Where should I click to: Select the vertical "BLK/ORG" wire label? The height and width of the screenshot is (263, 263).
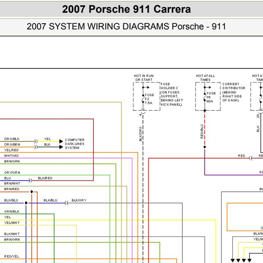point(141,134)
